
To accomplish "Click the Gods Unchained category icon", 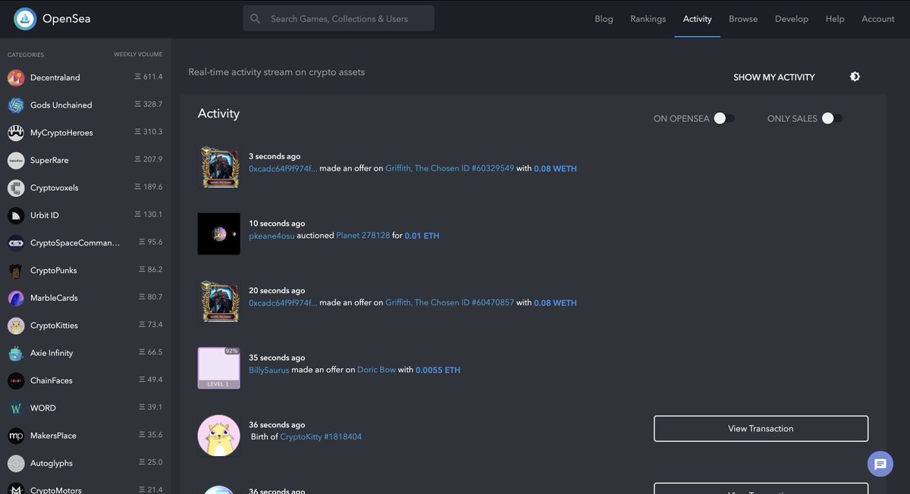I will click(16, 105).
